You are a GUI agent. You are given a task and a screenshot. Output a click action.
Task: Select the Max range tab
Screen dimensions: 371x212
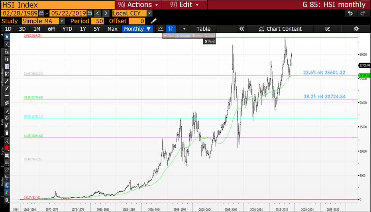coord(112,29)
